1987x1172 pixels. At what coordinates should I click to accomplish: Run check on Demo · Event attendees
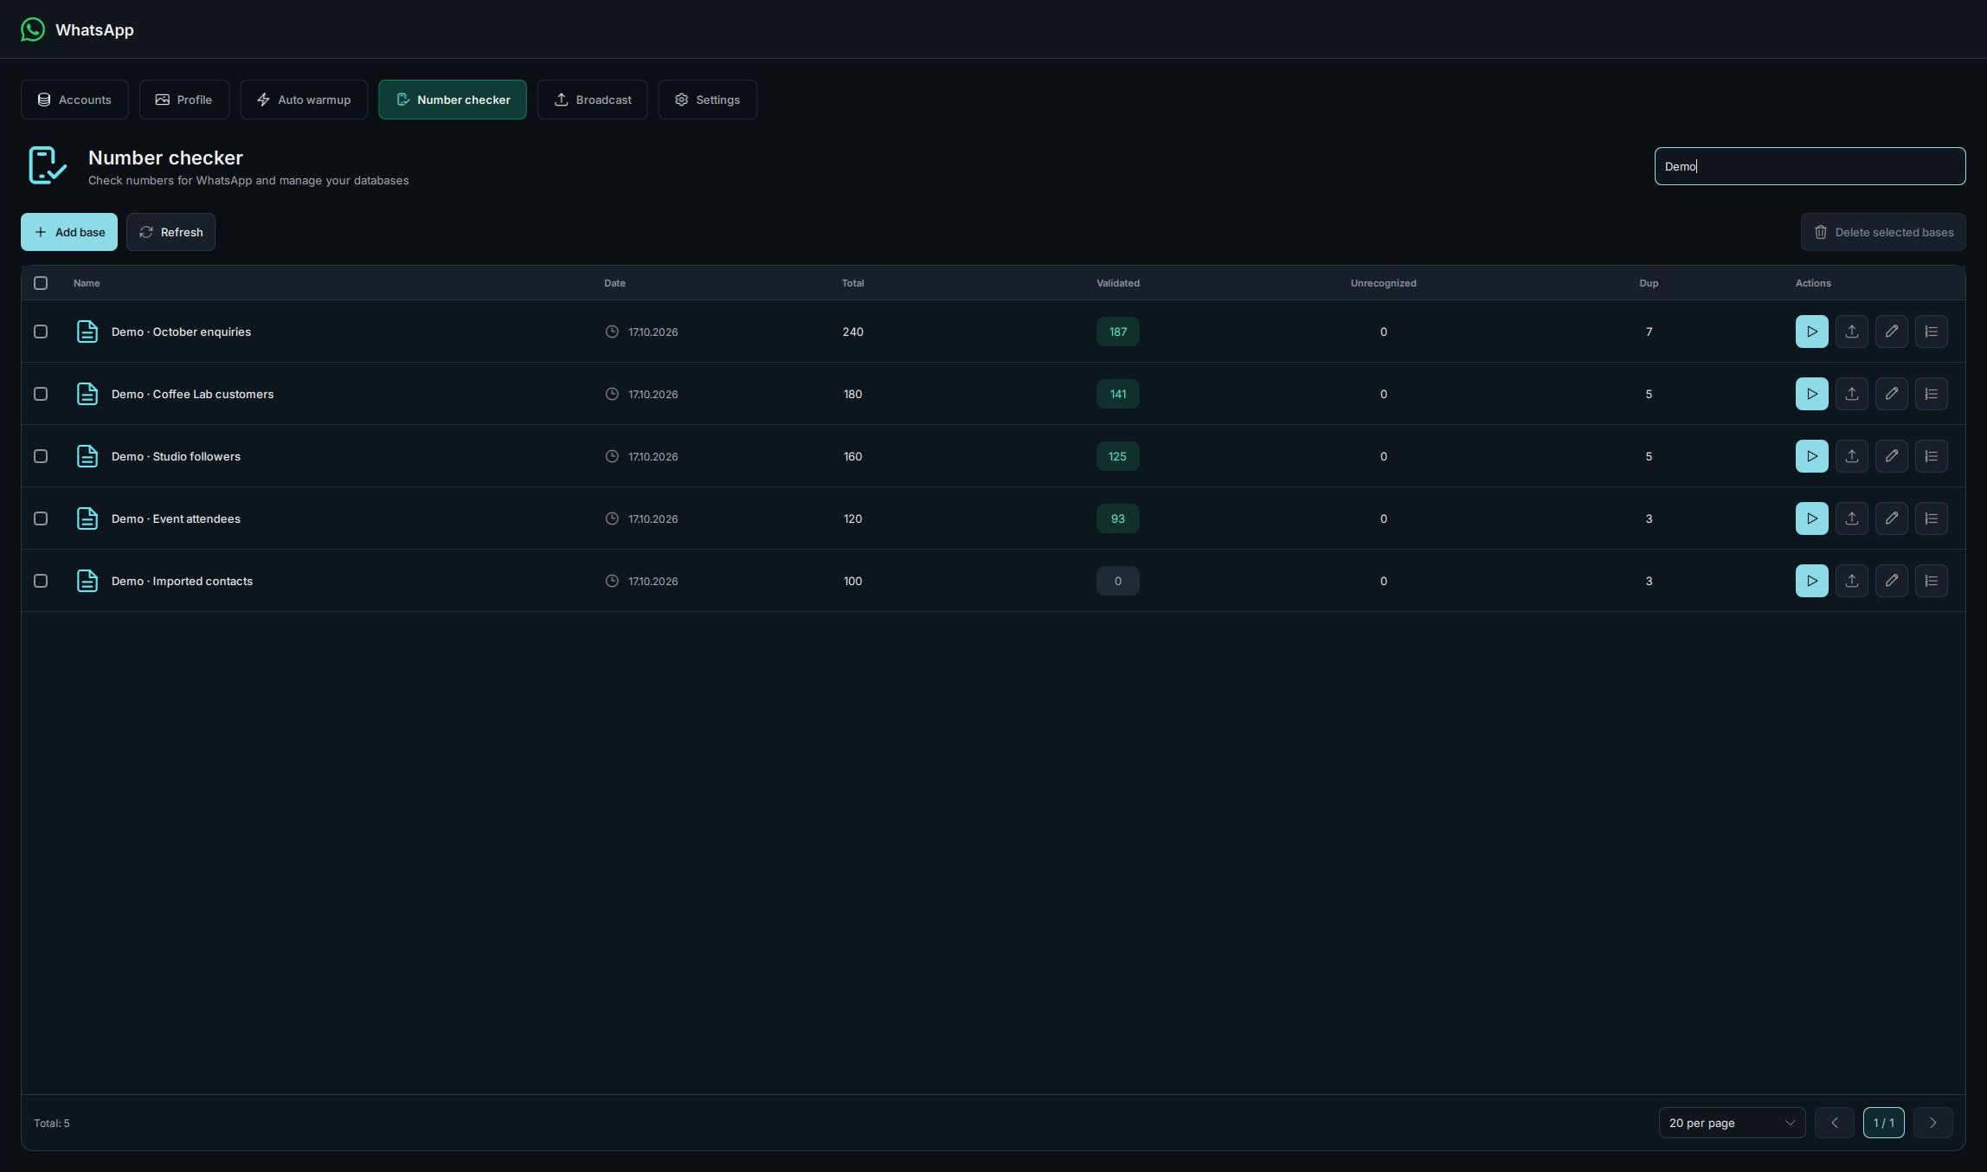coord(1811,518)
